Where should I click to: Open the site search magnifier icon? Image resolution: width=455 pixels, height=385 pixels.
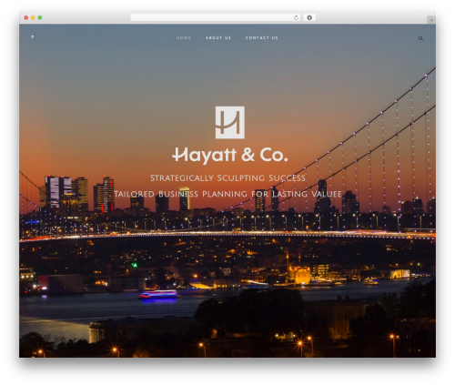[x=420, y=38]
